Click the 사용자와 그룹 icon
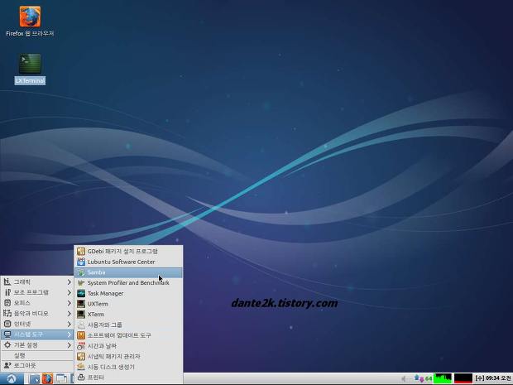Viewport: 513px width, 385px height. pyautogui.click(x=81, y=325)
